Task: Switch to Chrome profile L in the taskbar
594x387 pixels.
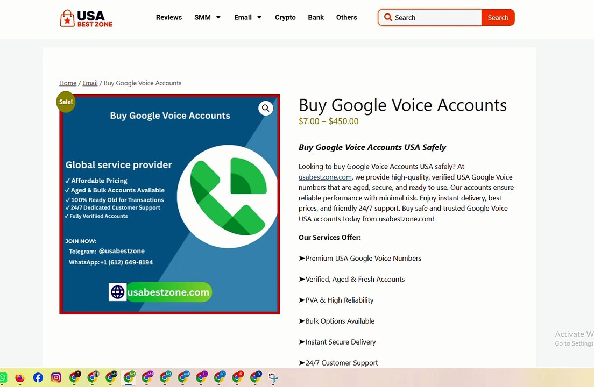Action: [202, 377]
